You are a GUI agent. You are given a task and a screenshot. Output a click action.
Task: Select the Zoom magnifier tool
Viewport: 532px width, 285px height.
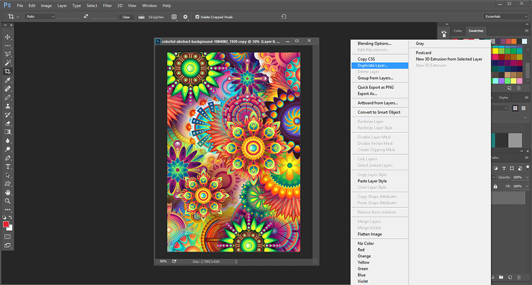(x=7, y=201)
